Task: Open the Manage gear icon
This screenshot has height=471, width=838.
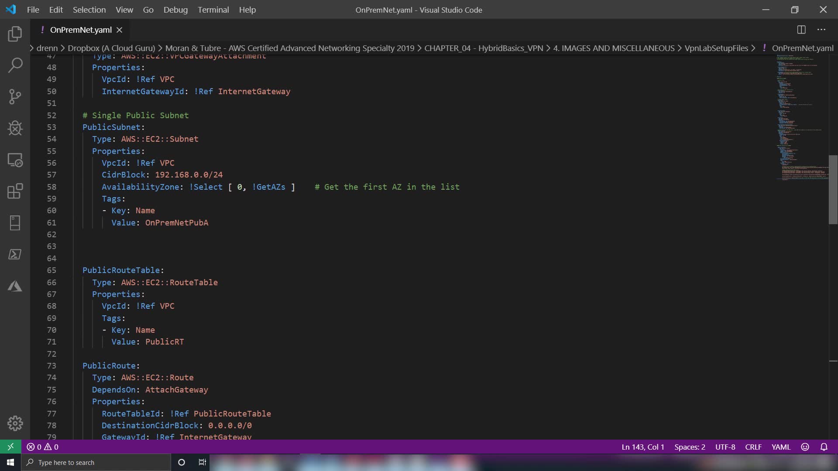Action: (15, 423)
